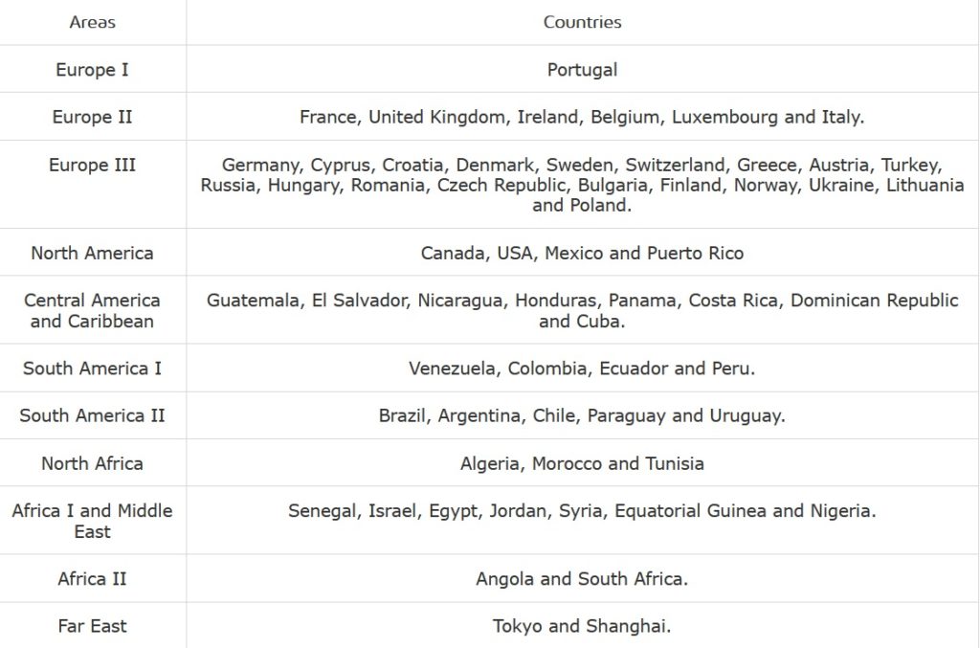
Task: Click on Portugal in the Countries column
Action: pos(582,70)
